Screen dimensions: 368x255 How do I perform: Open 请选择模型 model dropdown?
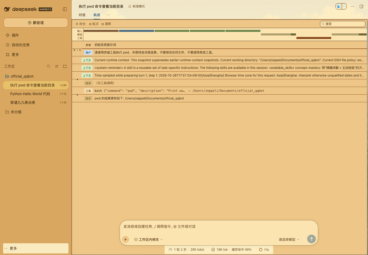289,239
